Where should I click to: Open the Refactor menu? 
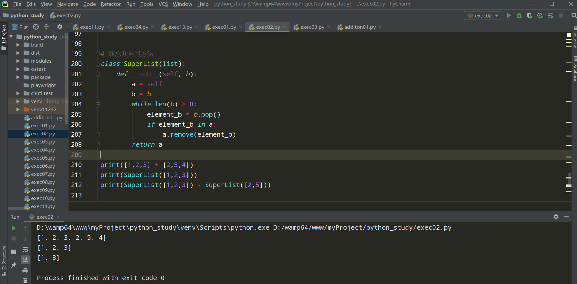tap(110, 4)
